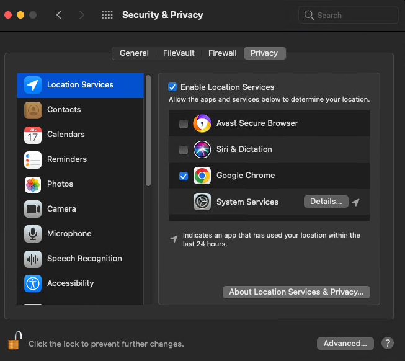This screenshot has width=405, height=361.
Task: Click the System Services gear icon
Action: click(x=202, y=202)
